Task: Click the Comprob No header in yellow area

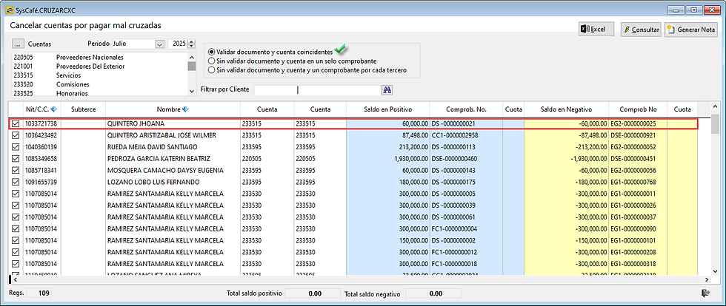Action: pos(638,109)
